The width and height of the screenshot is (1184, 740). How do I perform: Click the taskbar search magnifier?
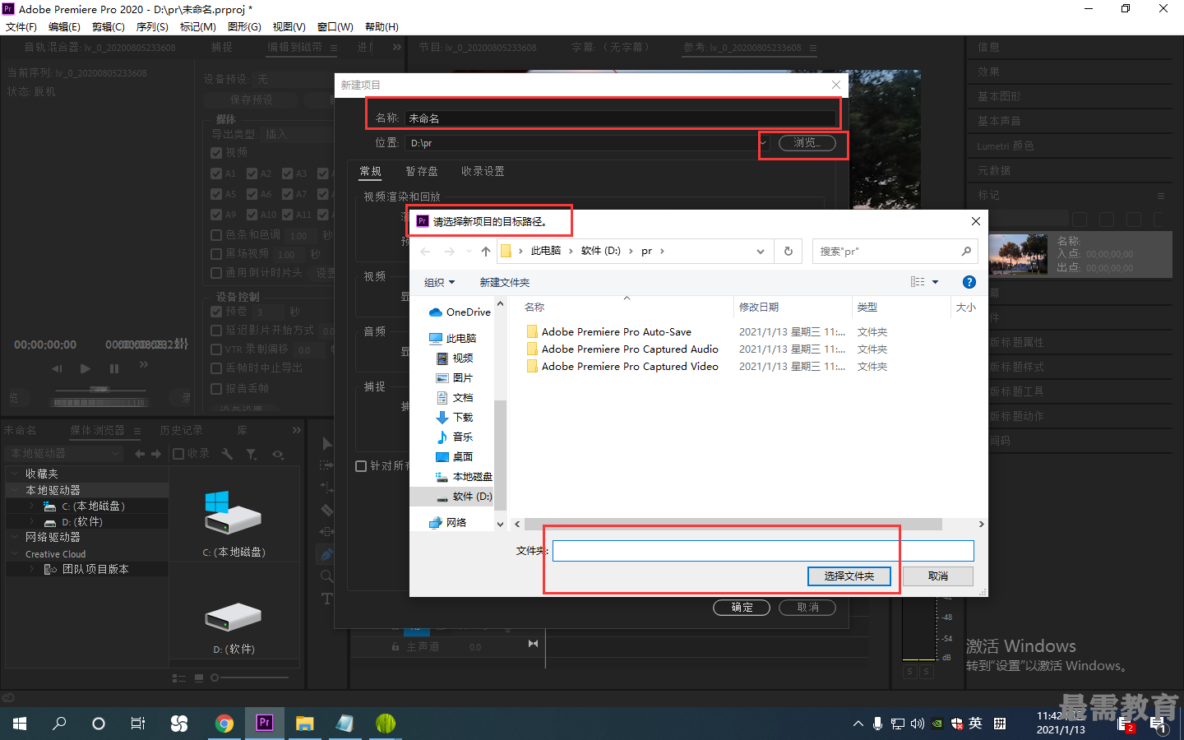59,724
